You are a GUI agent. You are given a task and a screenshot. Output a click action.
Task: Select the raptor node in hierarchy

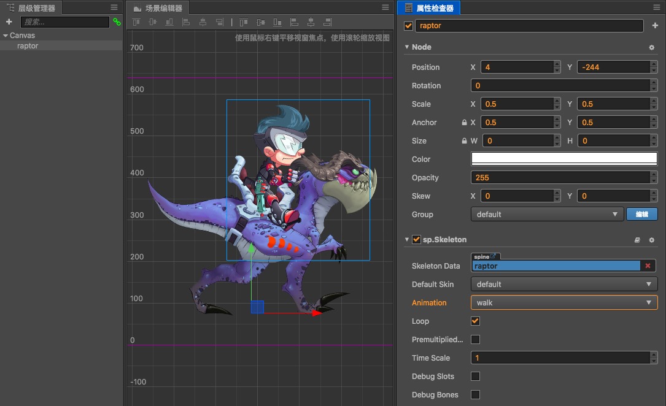click(x=28, y=46)
